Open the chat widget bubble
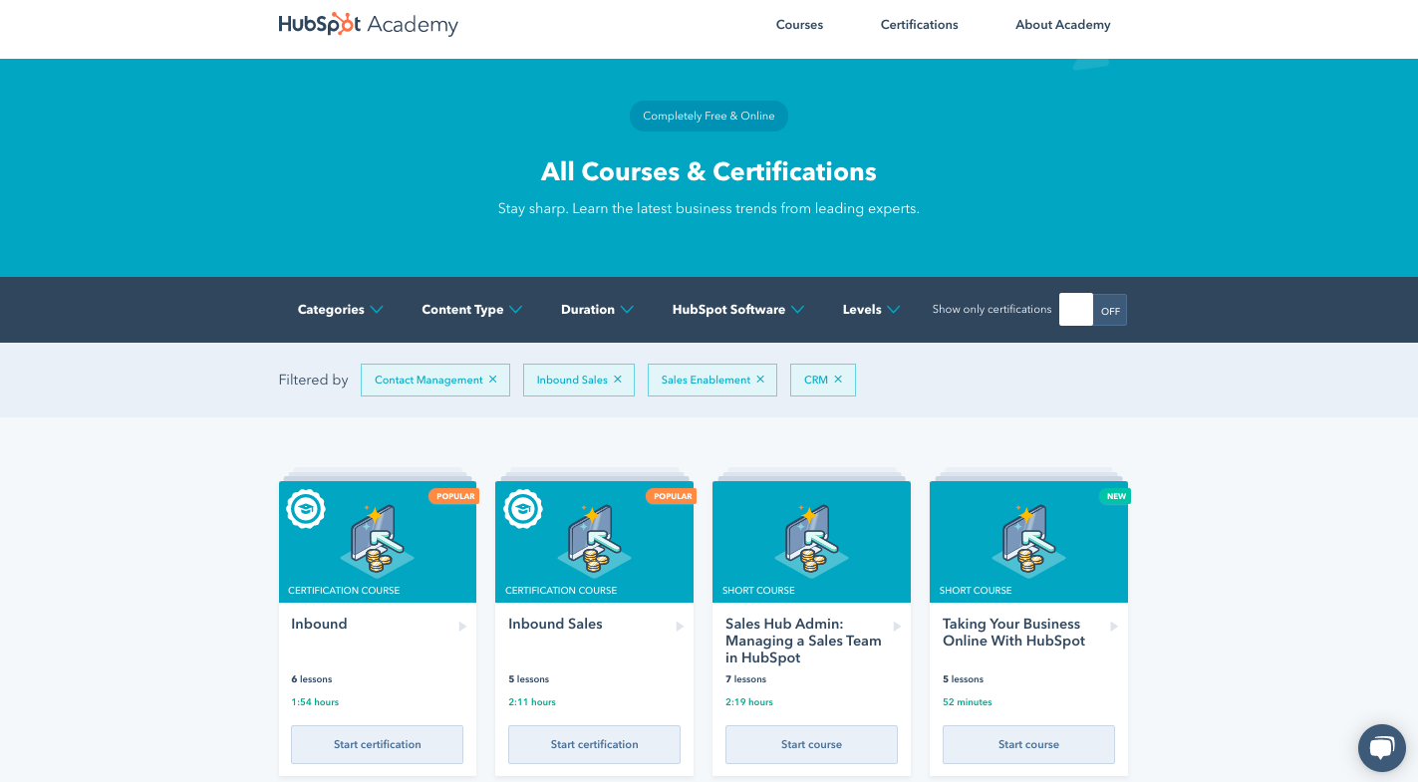This screenshot has width=1418, height=782. point(1381,747)
